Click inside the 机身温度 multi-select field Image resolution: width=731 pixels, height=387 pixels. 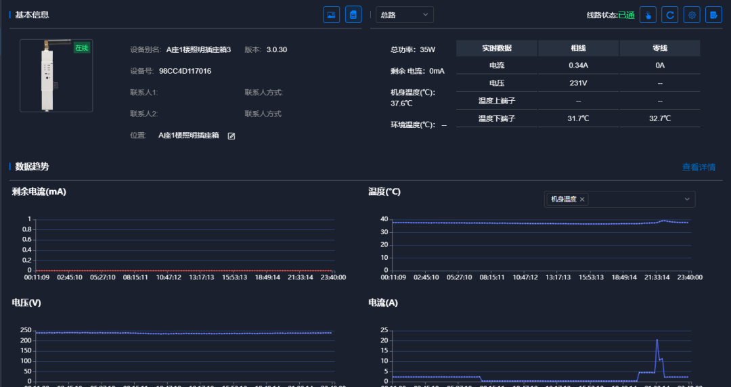pyautogui.click(x=629, y=200)
